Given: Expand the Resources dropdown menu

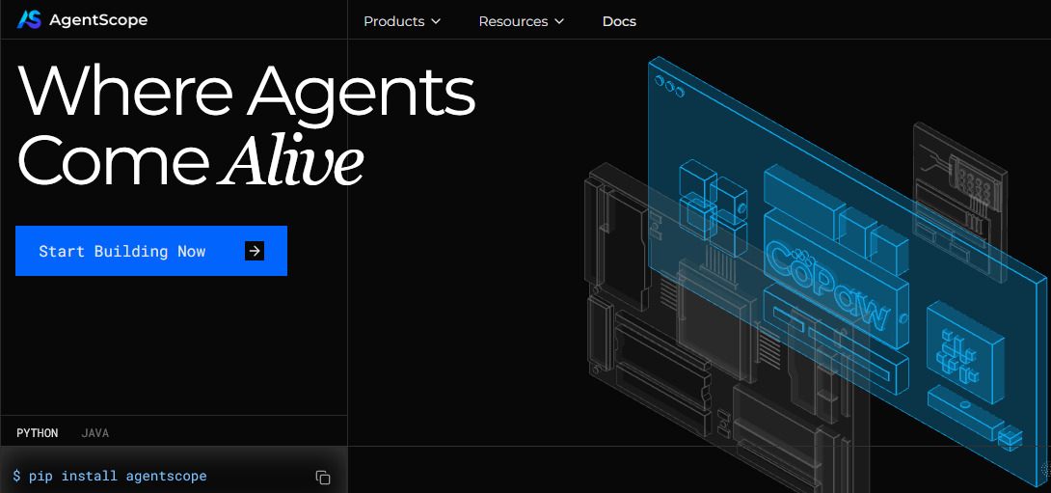Looking at the screenshot, I should coord(521,21).
